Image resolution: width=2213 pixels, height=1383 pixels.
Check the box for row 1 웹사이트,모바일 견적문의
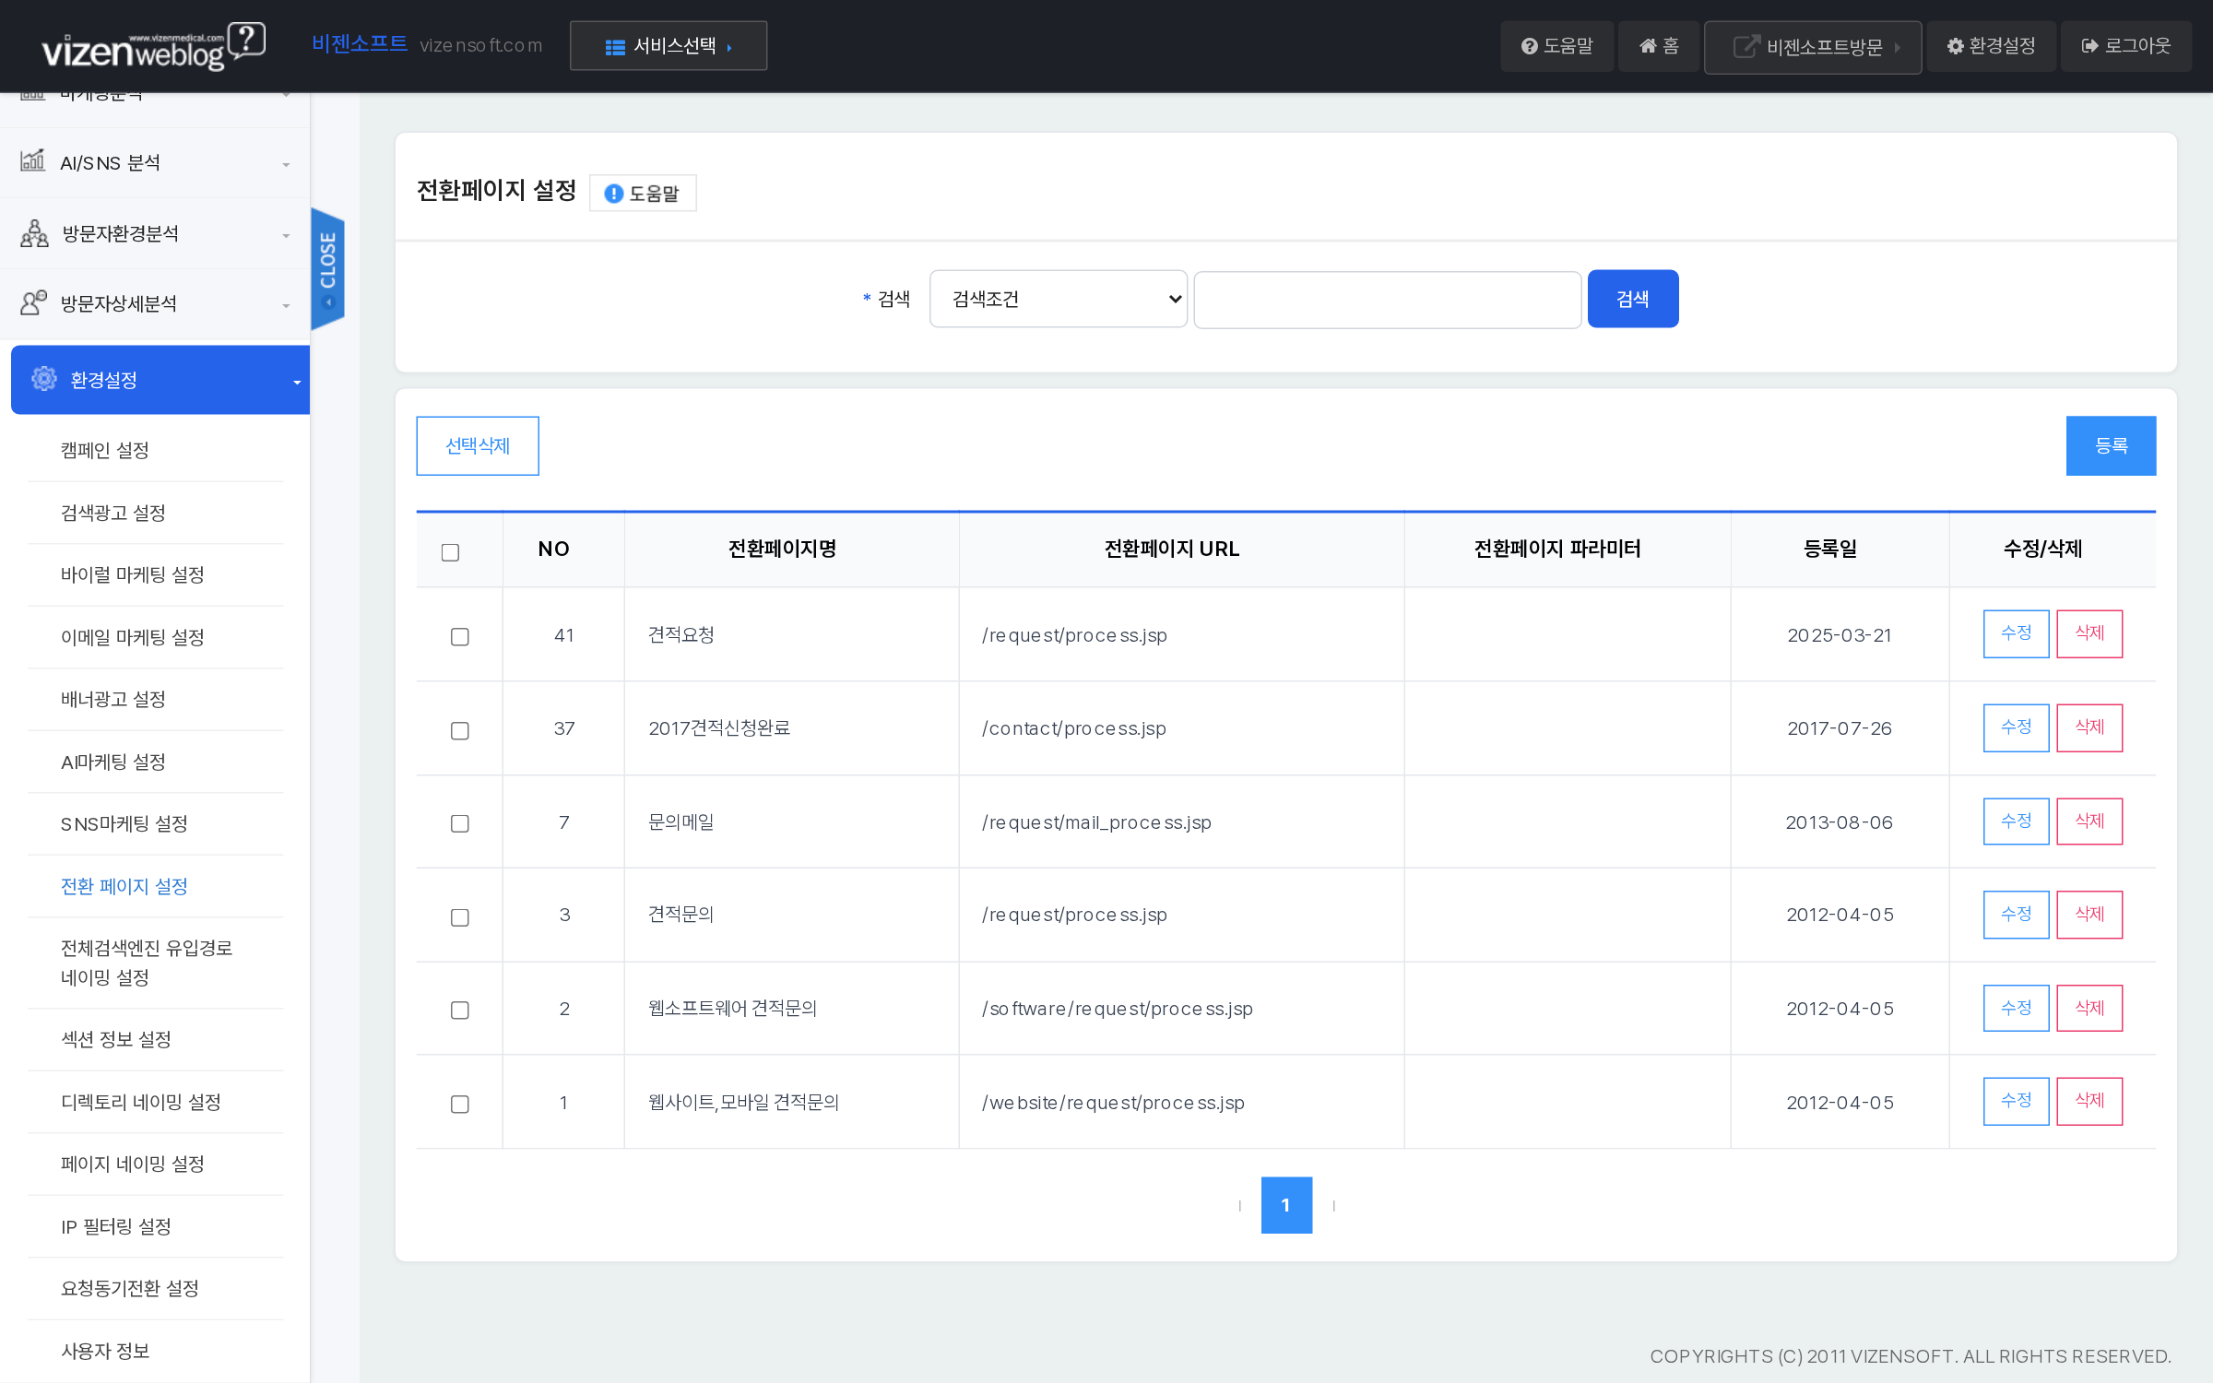click(459, 1104)
